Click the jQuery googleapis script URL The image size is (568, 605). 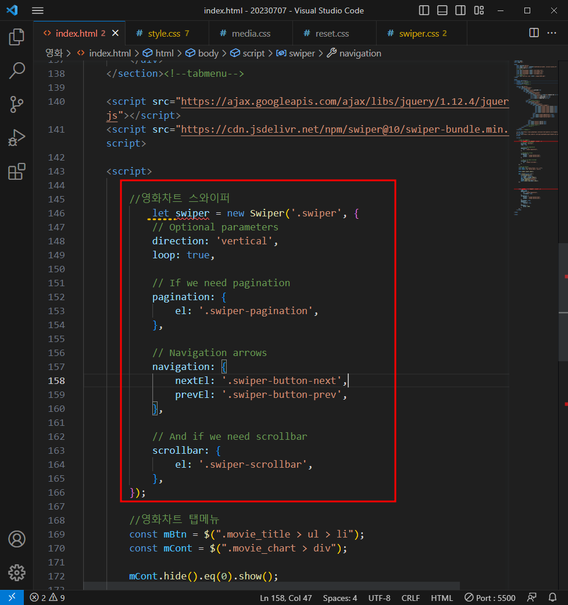coord(345,101)
